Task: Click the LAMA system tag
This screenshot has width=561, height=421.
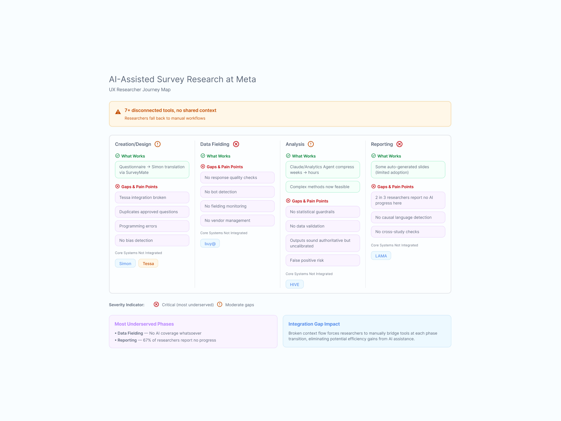Action: 381,256
